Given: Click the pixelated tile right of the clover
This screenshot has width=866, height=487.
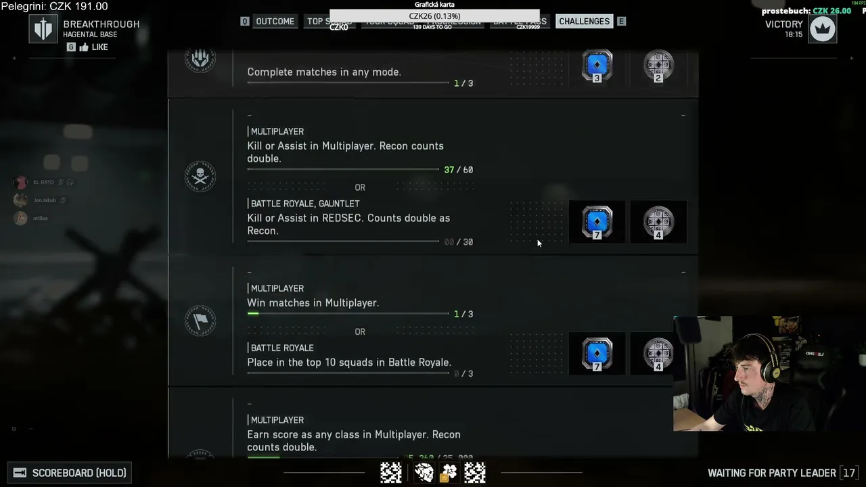Looking at the screenshot, I should pyautogui.click(x=475, y=472).
